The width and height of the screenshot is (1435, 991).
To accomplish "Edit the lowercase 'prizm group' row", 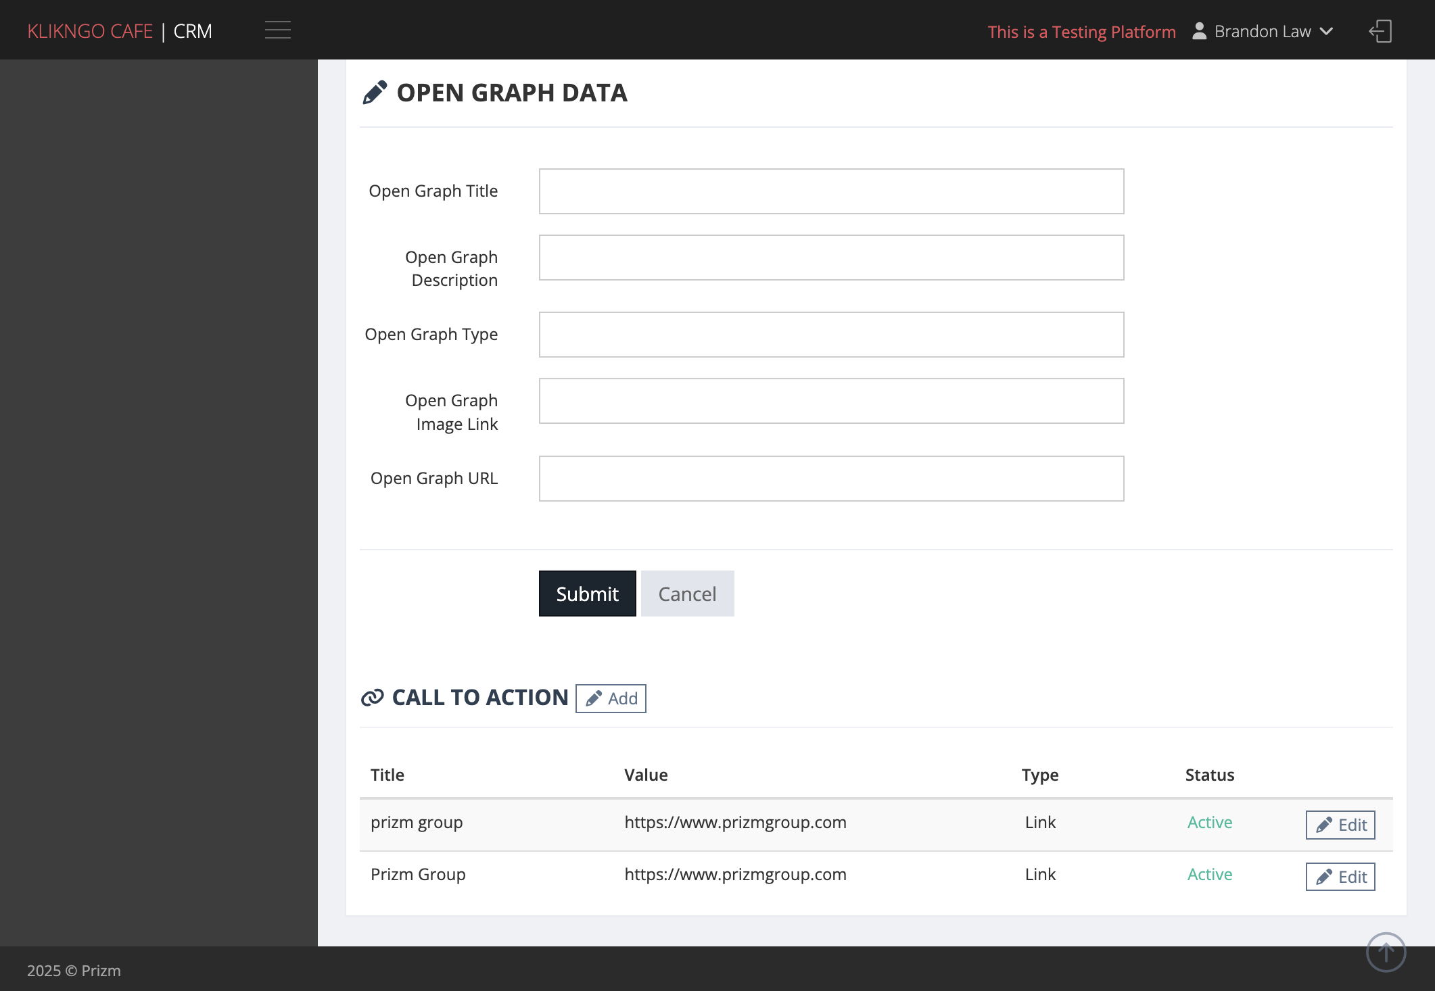I will coord(1340,825).
